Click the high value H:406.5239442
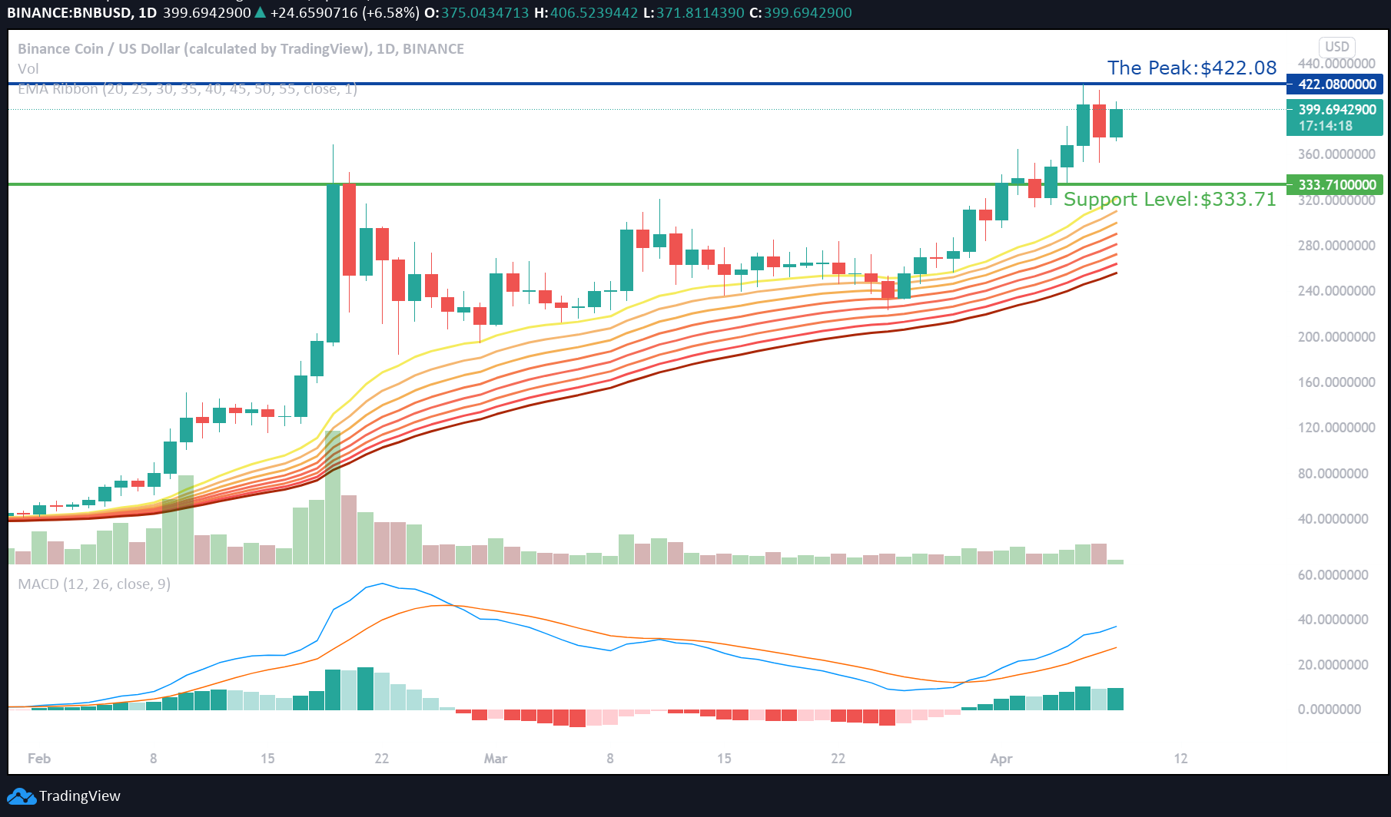Screen dimensions: 1391x817 586,13
